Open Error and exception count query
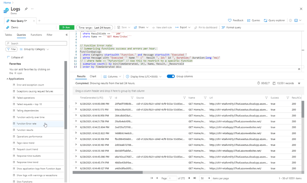 coord(30,85)
